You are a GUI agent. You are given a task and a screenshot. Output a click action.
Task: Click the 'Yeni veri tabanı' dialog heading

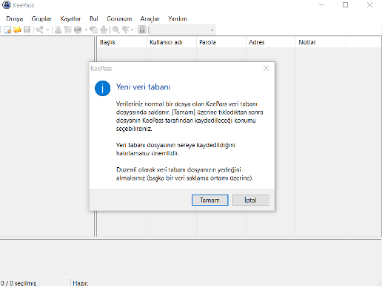(144, 87)
